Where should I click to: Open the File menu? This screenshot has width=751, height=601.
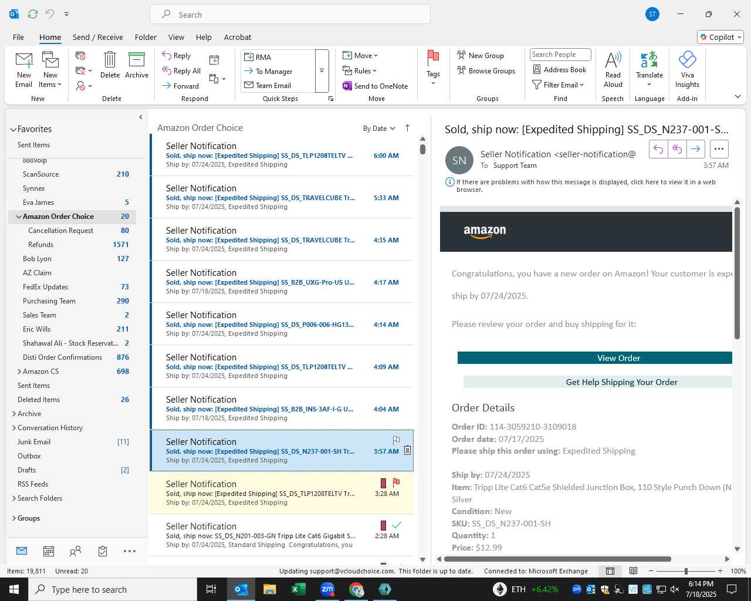(x=18, y=37)
